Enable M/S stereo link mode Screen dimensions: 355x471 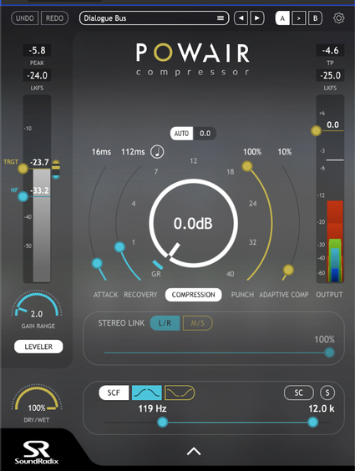click(x=198, y=323)
